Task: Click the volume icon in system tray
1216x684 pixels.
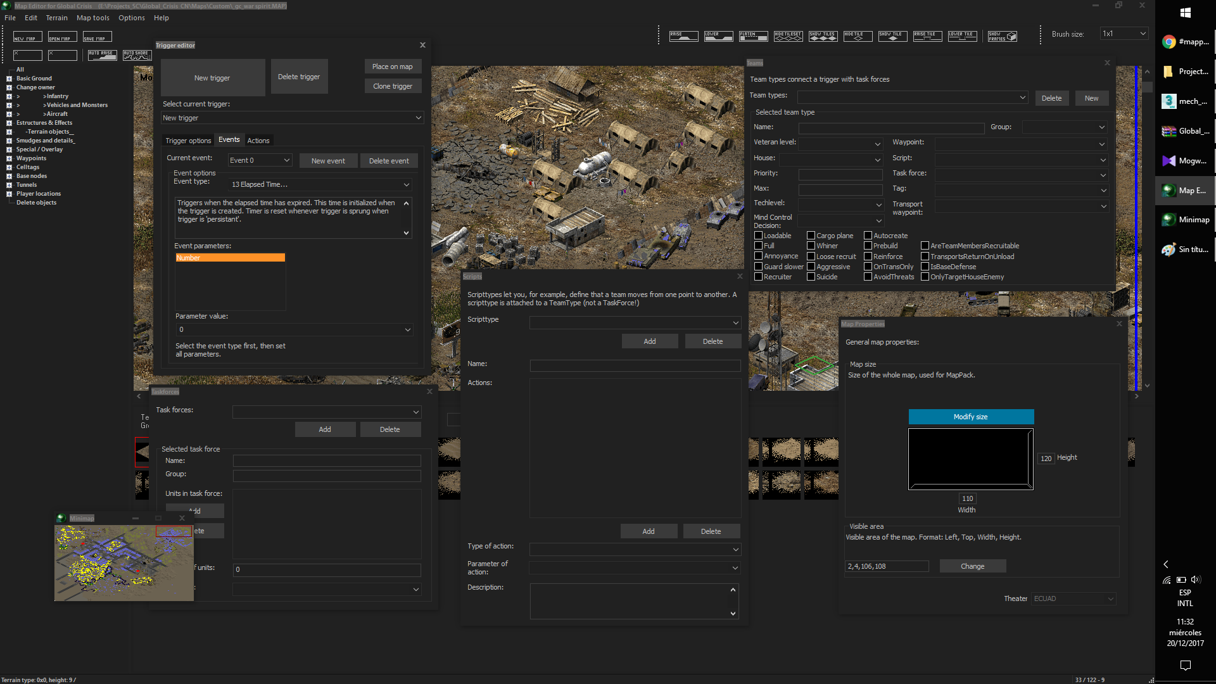Action: click(x=1196, y=579)
